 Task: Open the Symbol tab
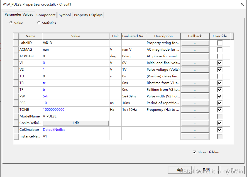(x=65, y=15)
